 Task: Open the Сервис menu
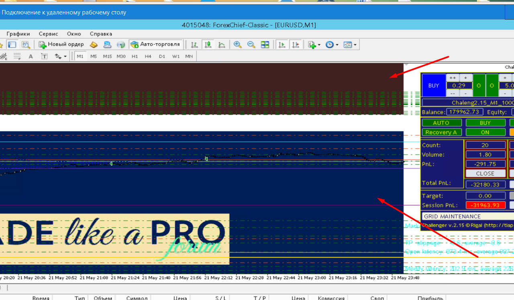(49, 34)
